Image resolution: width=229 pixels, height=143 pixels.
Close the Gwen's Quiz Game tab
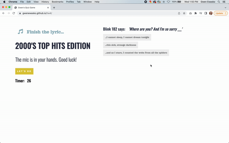[48, 8]
